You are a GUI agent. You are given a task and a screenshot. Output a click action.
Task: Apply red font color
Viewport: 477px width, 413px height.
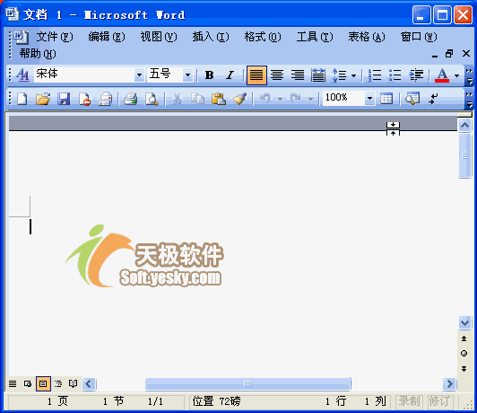[442, 75]
